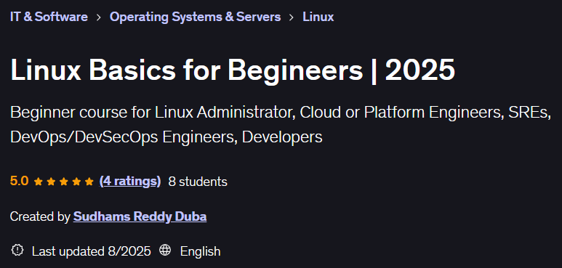Click the Last updated badge icon

click(x=17, y=250)
